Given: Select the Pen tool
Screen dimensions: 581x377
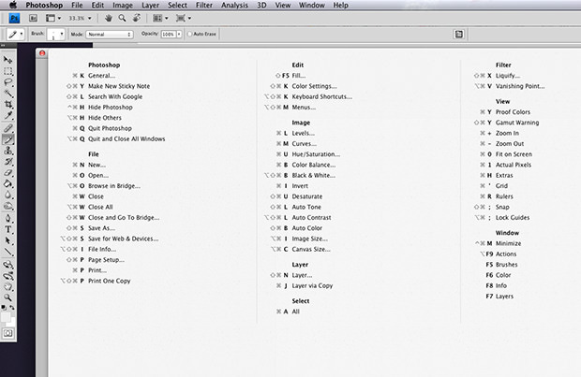Looking at the screenshot, I should [7, 218].
